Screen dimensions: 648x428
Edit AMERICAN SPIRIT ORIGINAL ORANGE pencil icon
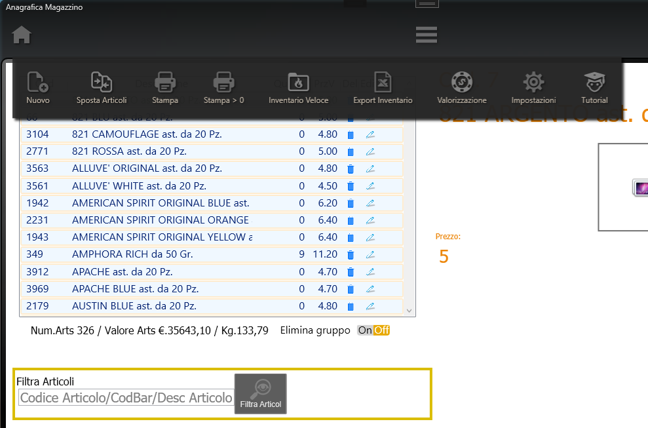tap(370, 220)
